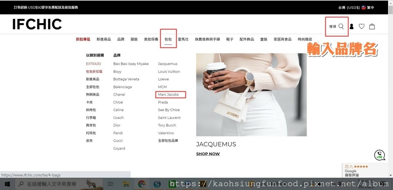Open the 珠寶首飾與手錶 menu
The image size is (393, 190).
coord(208,40)
